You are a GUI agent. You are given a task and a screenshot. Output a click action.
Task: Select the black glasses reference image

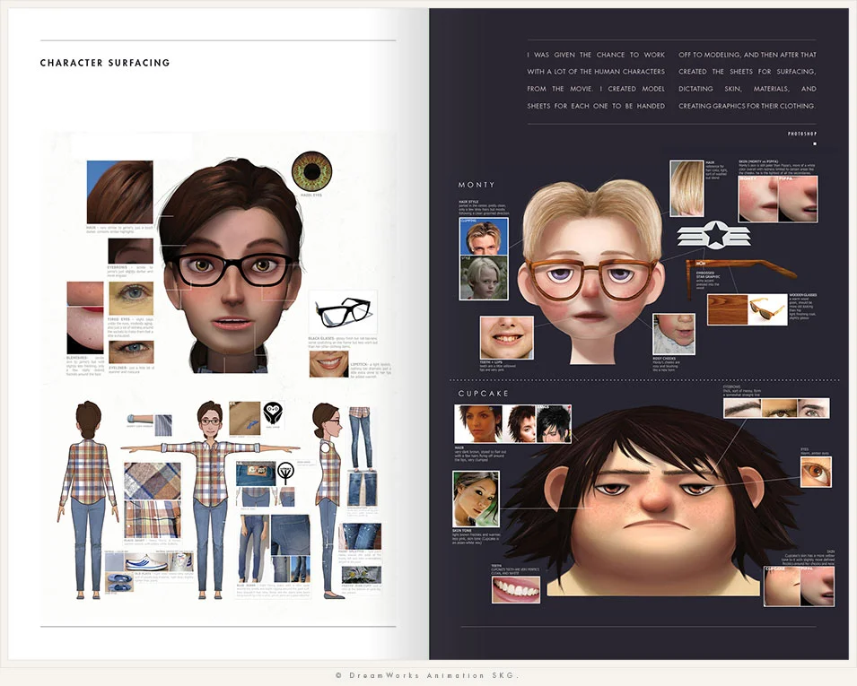click(343, 313)
